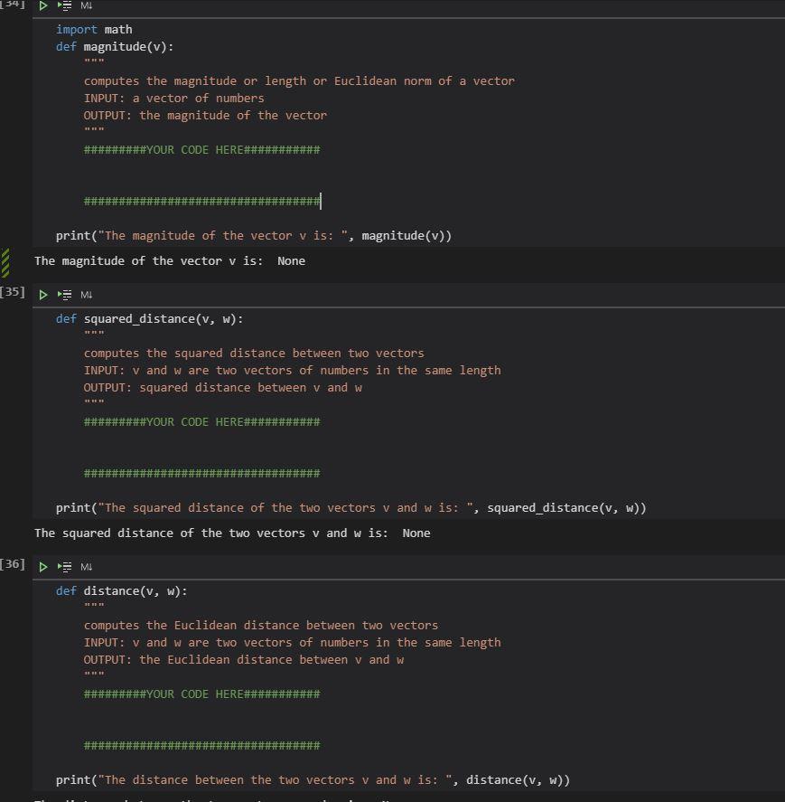
Task: Convert squared_distance cell to Markdown
Action: pyautogui.click(x=87, y=295)
